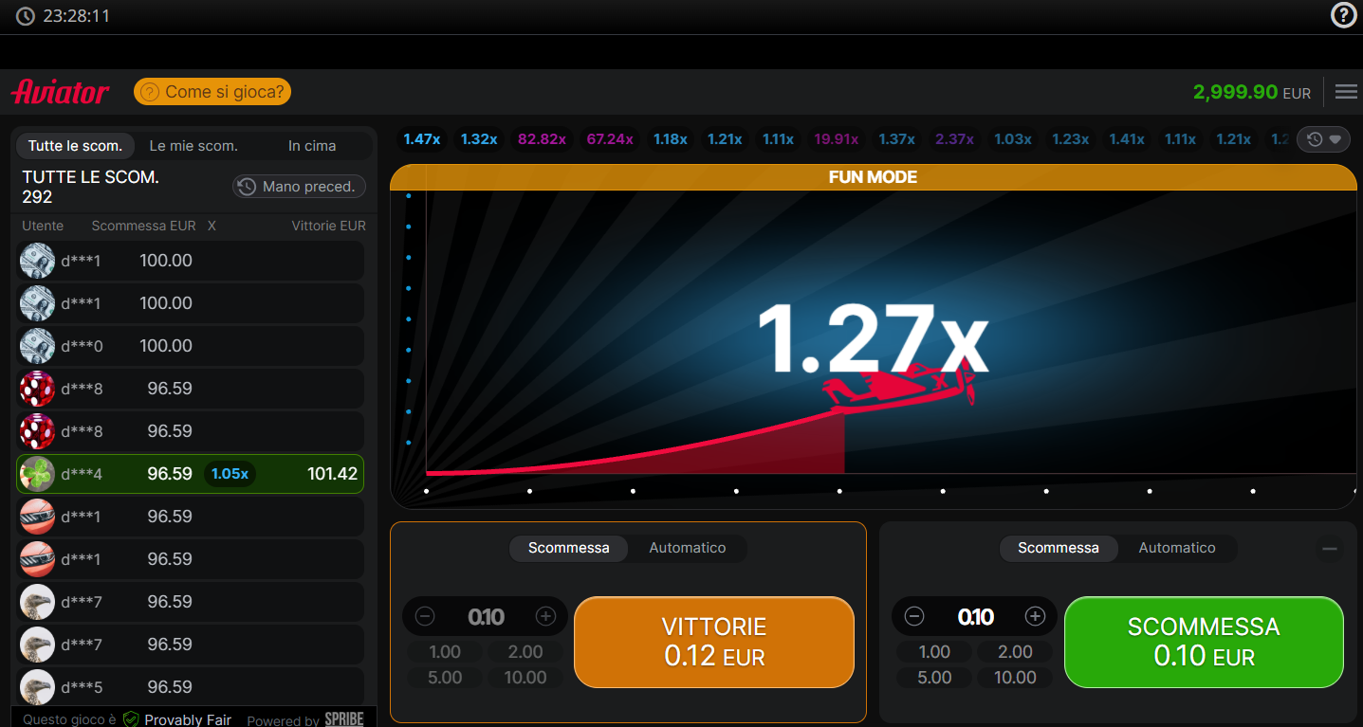Decrease the right bet amount with minus icon
The image size is (1363, 727).
click(914, 617)
